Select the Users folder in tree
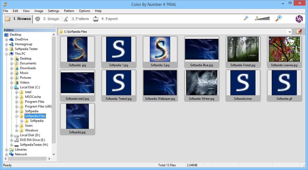Viewport: 308px width, 170px height. pos(29,126)
